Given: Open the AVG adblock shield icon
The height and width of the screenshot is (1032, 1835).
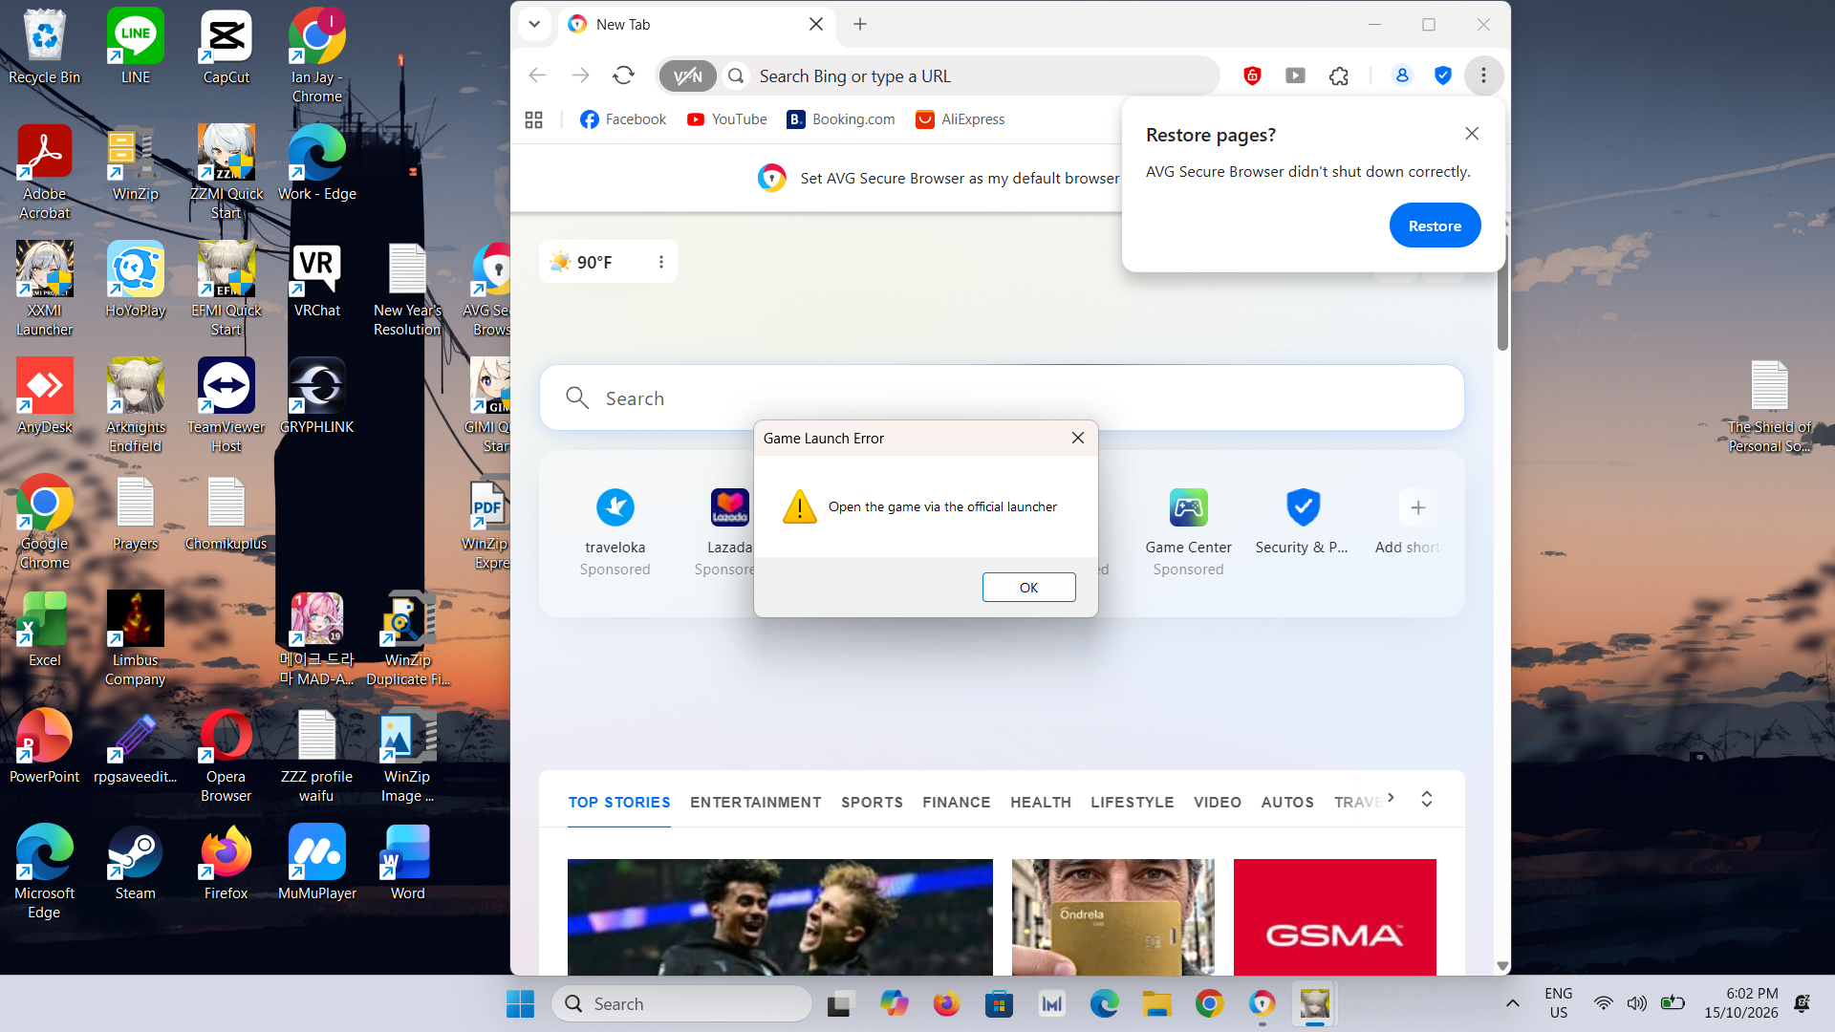Looking at the screenshot, I should [1252, 75].
